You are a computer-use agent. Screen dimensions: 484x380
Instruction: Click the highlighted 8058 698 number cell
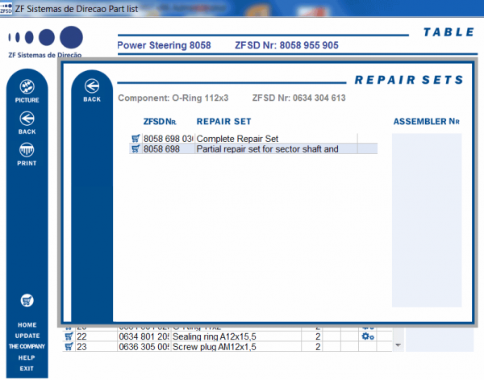tap(168, 149)
